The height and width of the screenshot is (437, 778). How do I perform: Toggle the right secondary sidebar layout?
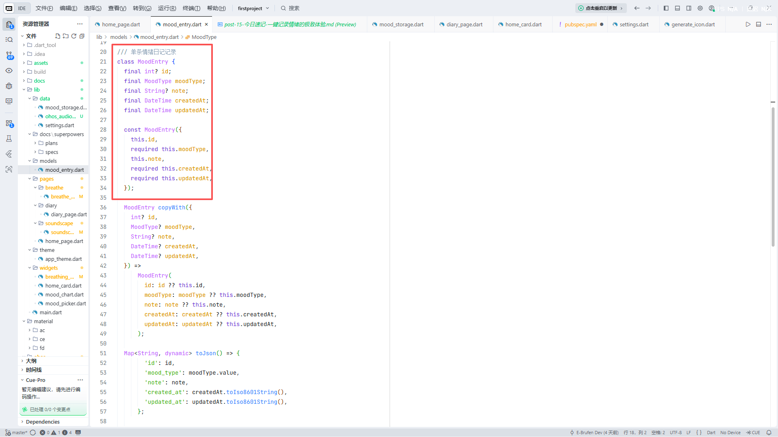(689, 8)
